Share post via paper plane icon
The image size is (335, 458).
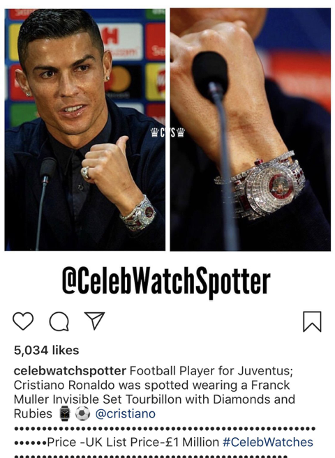(x=94, y=321)
